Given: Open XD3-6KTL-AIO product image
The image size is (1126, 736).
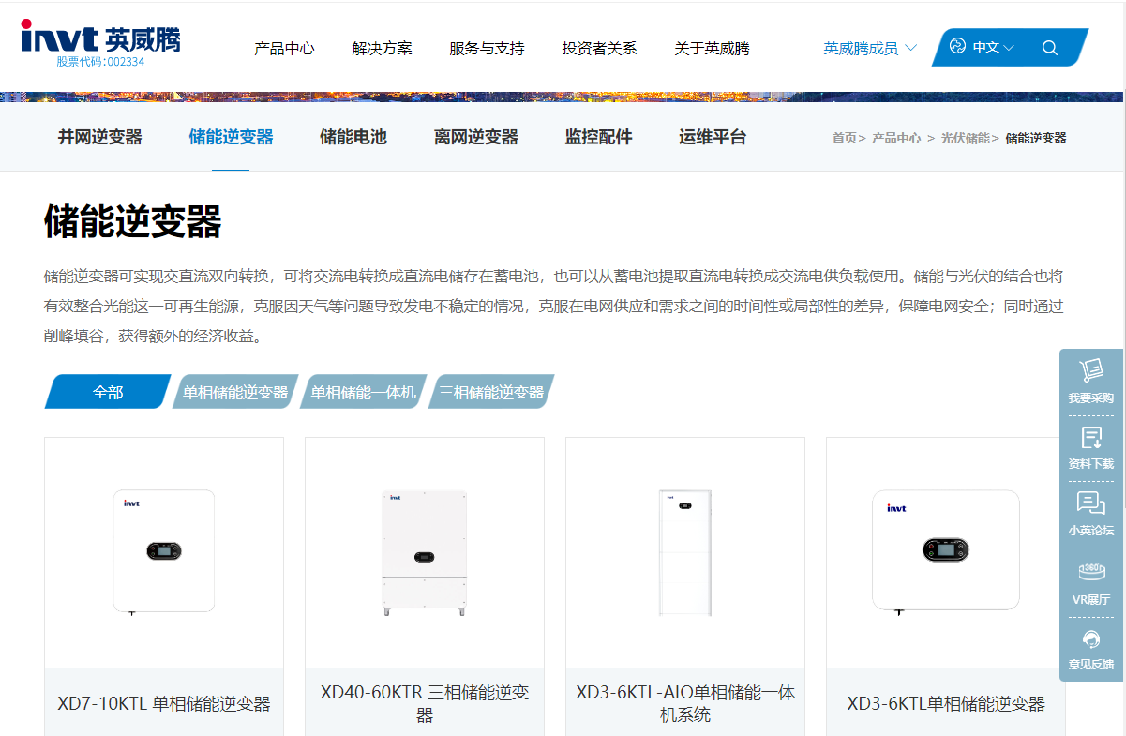Looking at the screenshot, I should [x=685, y=552].
